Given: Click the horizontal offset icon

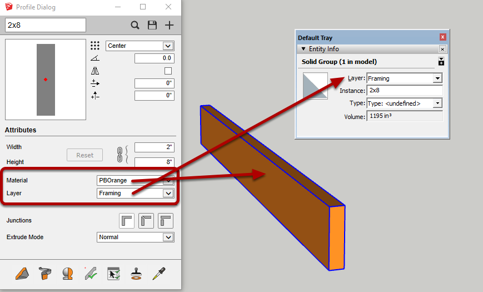Looking at the screenshot, I should (x=95, y=83).
